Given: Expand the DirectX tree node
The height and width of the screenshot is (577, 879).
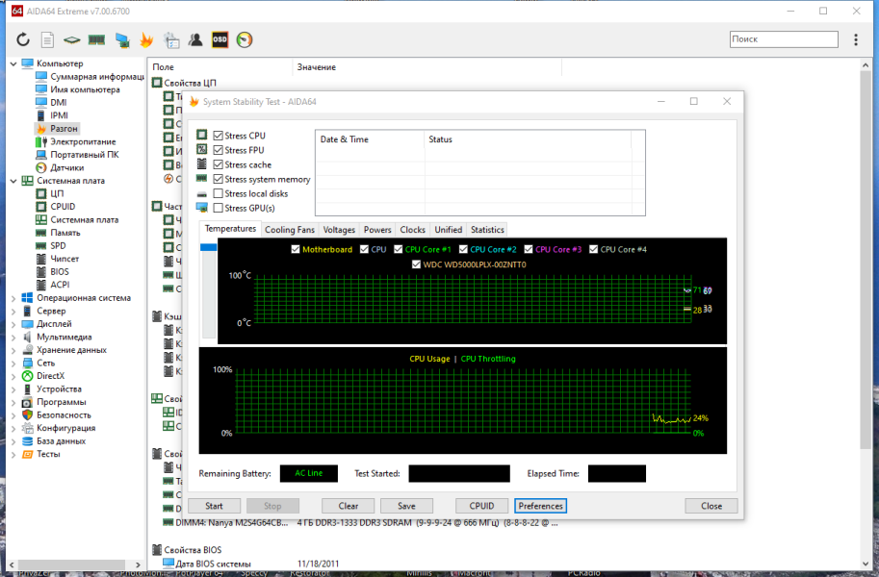Looking at the screenshot, I should [x=13, y=376].
